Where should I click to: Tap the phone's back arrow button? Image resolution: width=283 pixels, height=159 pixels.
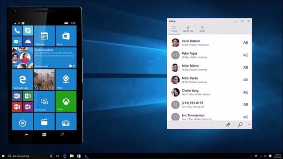point(27,134)
